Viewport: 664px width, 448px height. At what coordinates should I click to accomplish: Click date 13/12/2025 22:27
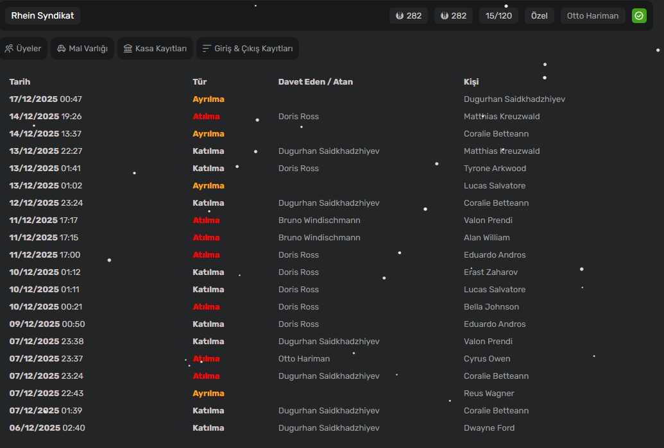pos(46,151)
